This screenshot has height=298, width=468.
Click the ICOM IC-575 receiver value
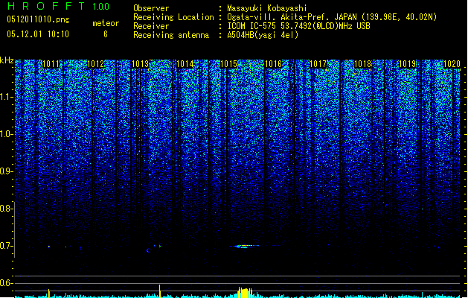point(298,26)
